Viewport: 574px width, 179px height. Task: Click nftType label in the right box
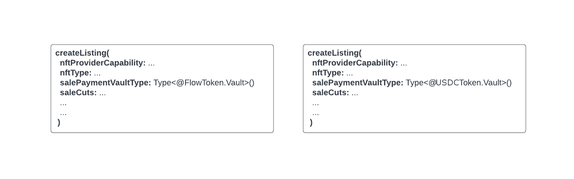[328, 73]
